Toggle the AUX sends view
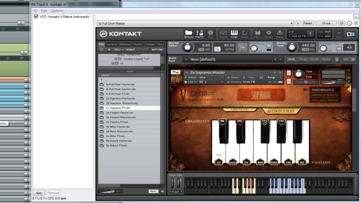Screen dimensions: 361x203 346,59
